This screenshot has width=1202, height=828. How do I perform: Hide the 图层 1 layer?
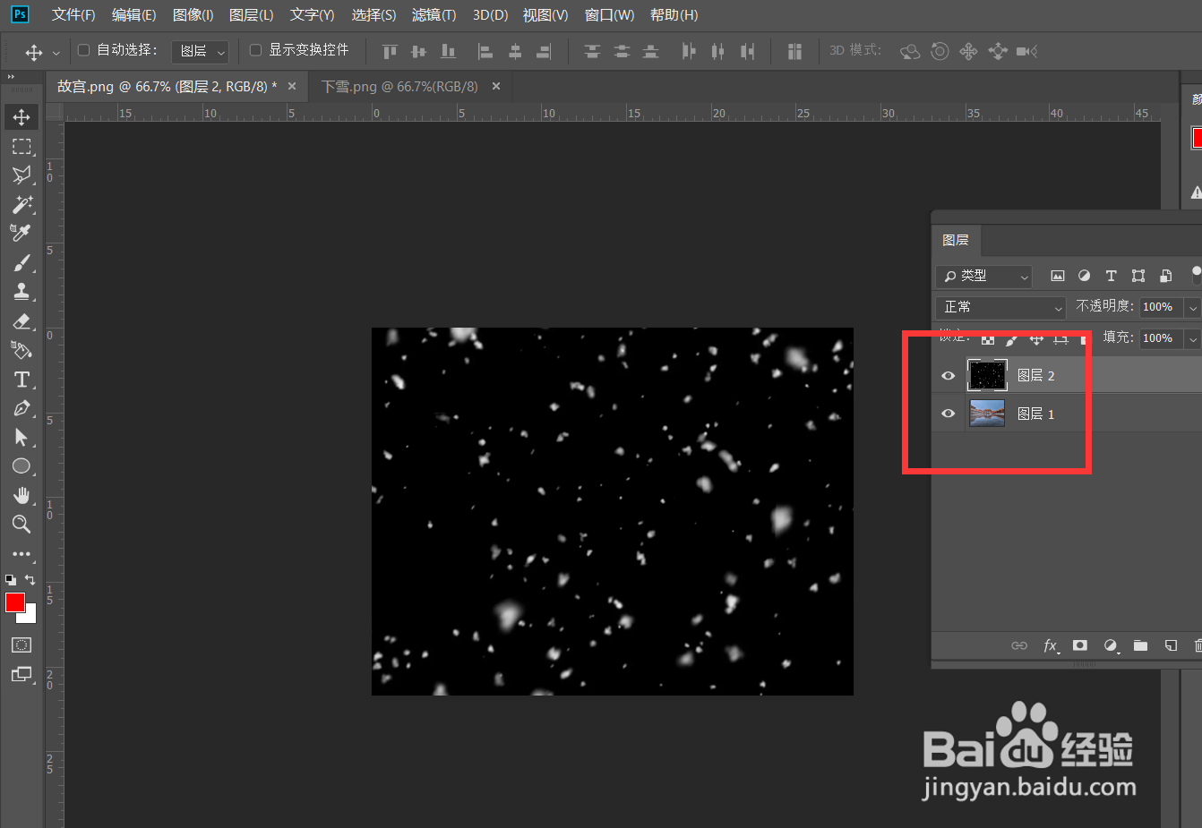(948, 414)
